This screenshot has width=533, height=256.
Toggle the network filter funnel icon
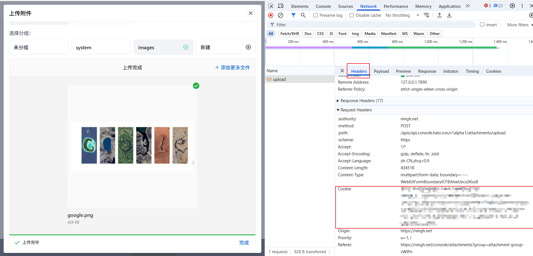tap(293, 15)
